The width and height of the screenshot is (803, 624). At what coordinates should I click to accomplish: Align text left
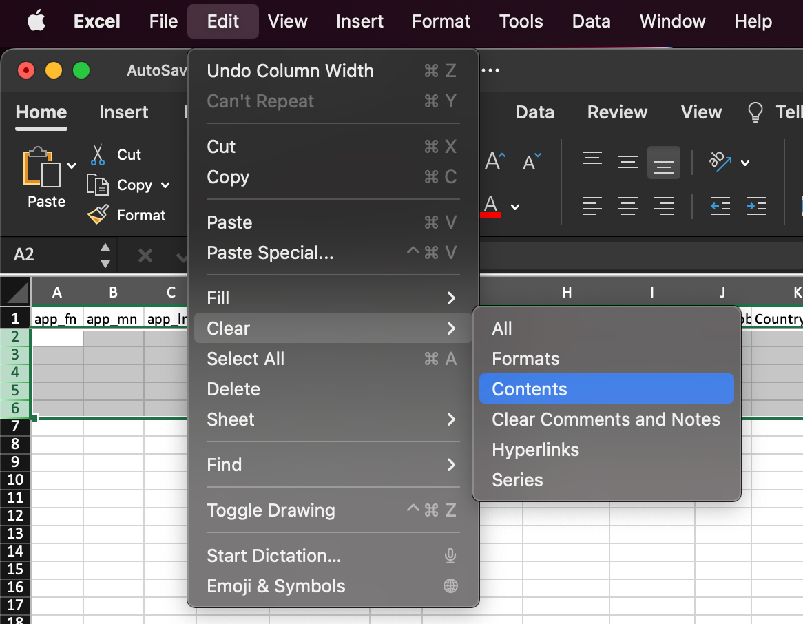tap(592, 206)
